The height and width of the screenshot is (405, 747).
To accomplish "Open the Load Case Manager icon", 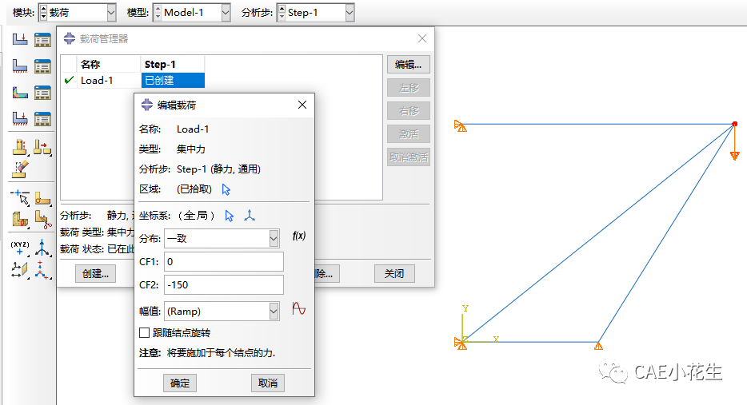I will point(42,118).
